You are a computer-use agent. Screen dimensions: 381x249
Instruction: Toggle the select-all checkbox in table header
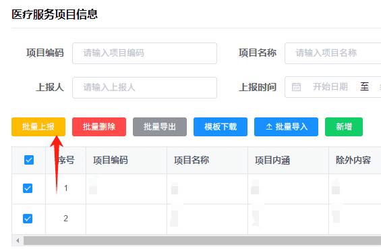[29, 160]
